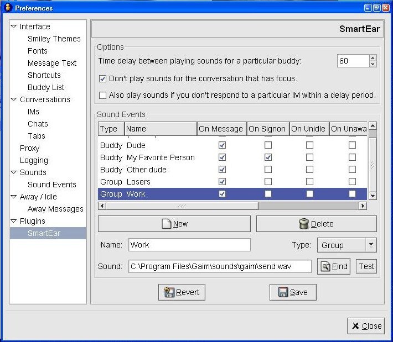Check On Unidle for My Favorite Person

pos(309,157)
